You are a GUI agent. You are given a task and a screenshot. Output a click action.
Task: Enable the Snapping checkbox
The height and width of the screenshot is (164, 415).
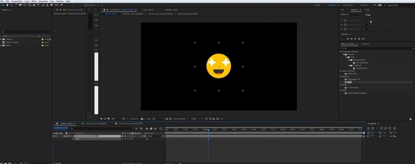pos(86,5)
